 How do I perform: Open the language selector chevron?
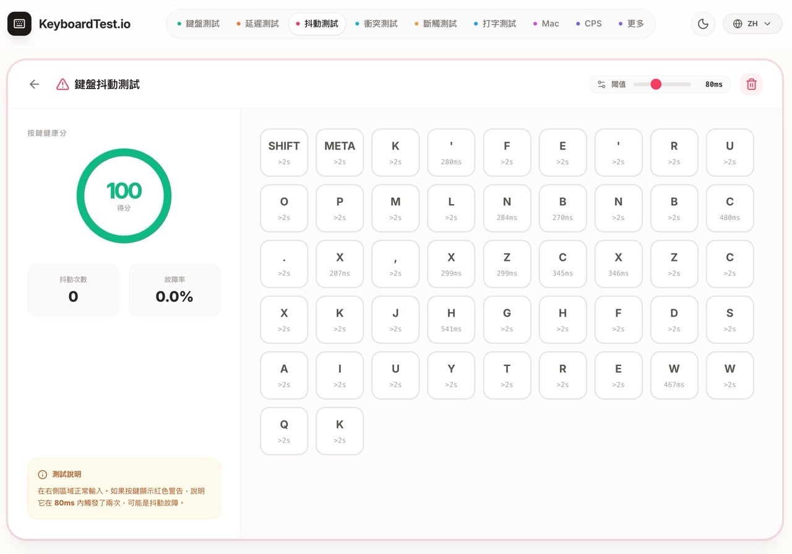[768, 23]
